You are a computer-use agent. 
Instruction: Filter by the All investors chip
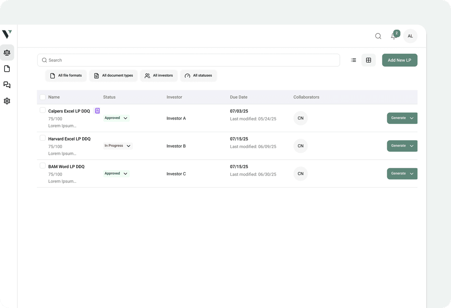pos(159,75)
